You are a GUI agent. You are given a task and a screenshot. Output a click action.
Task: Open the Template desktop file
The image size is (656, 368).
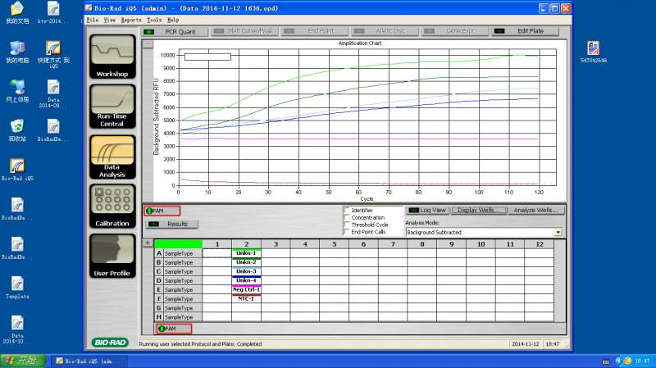pos(17,288)
